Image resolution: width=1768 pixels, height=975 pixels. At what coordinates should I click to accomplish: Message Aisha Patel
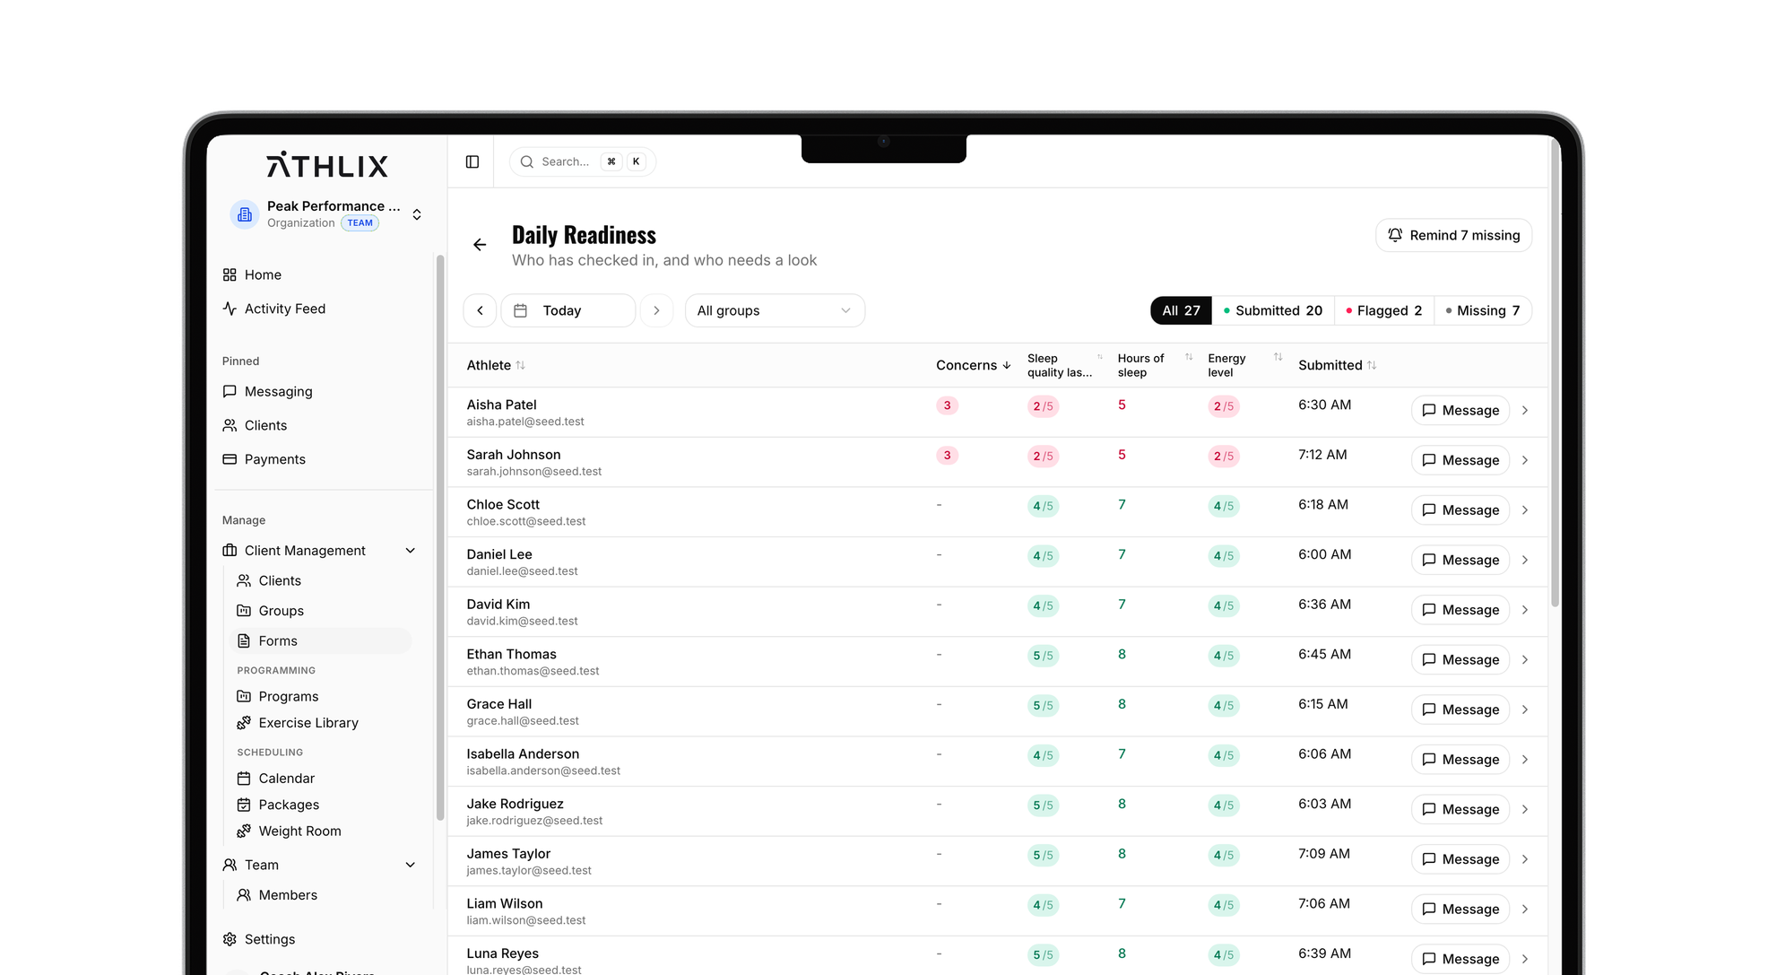1460,411
